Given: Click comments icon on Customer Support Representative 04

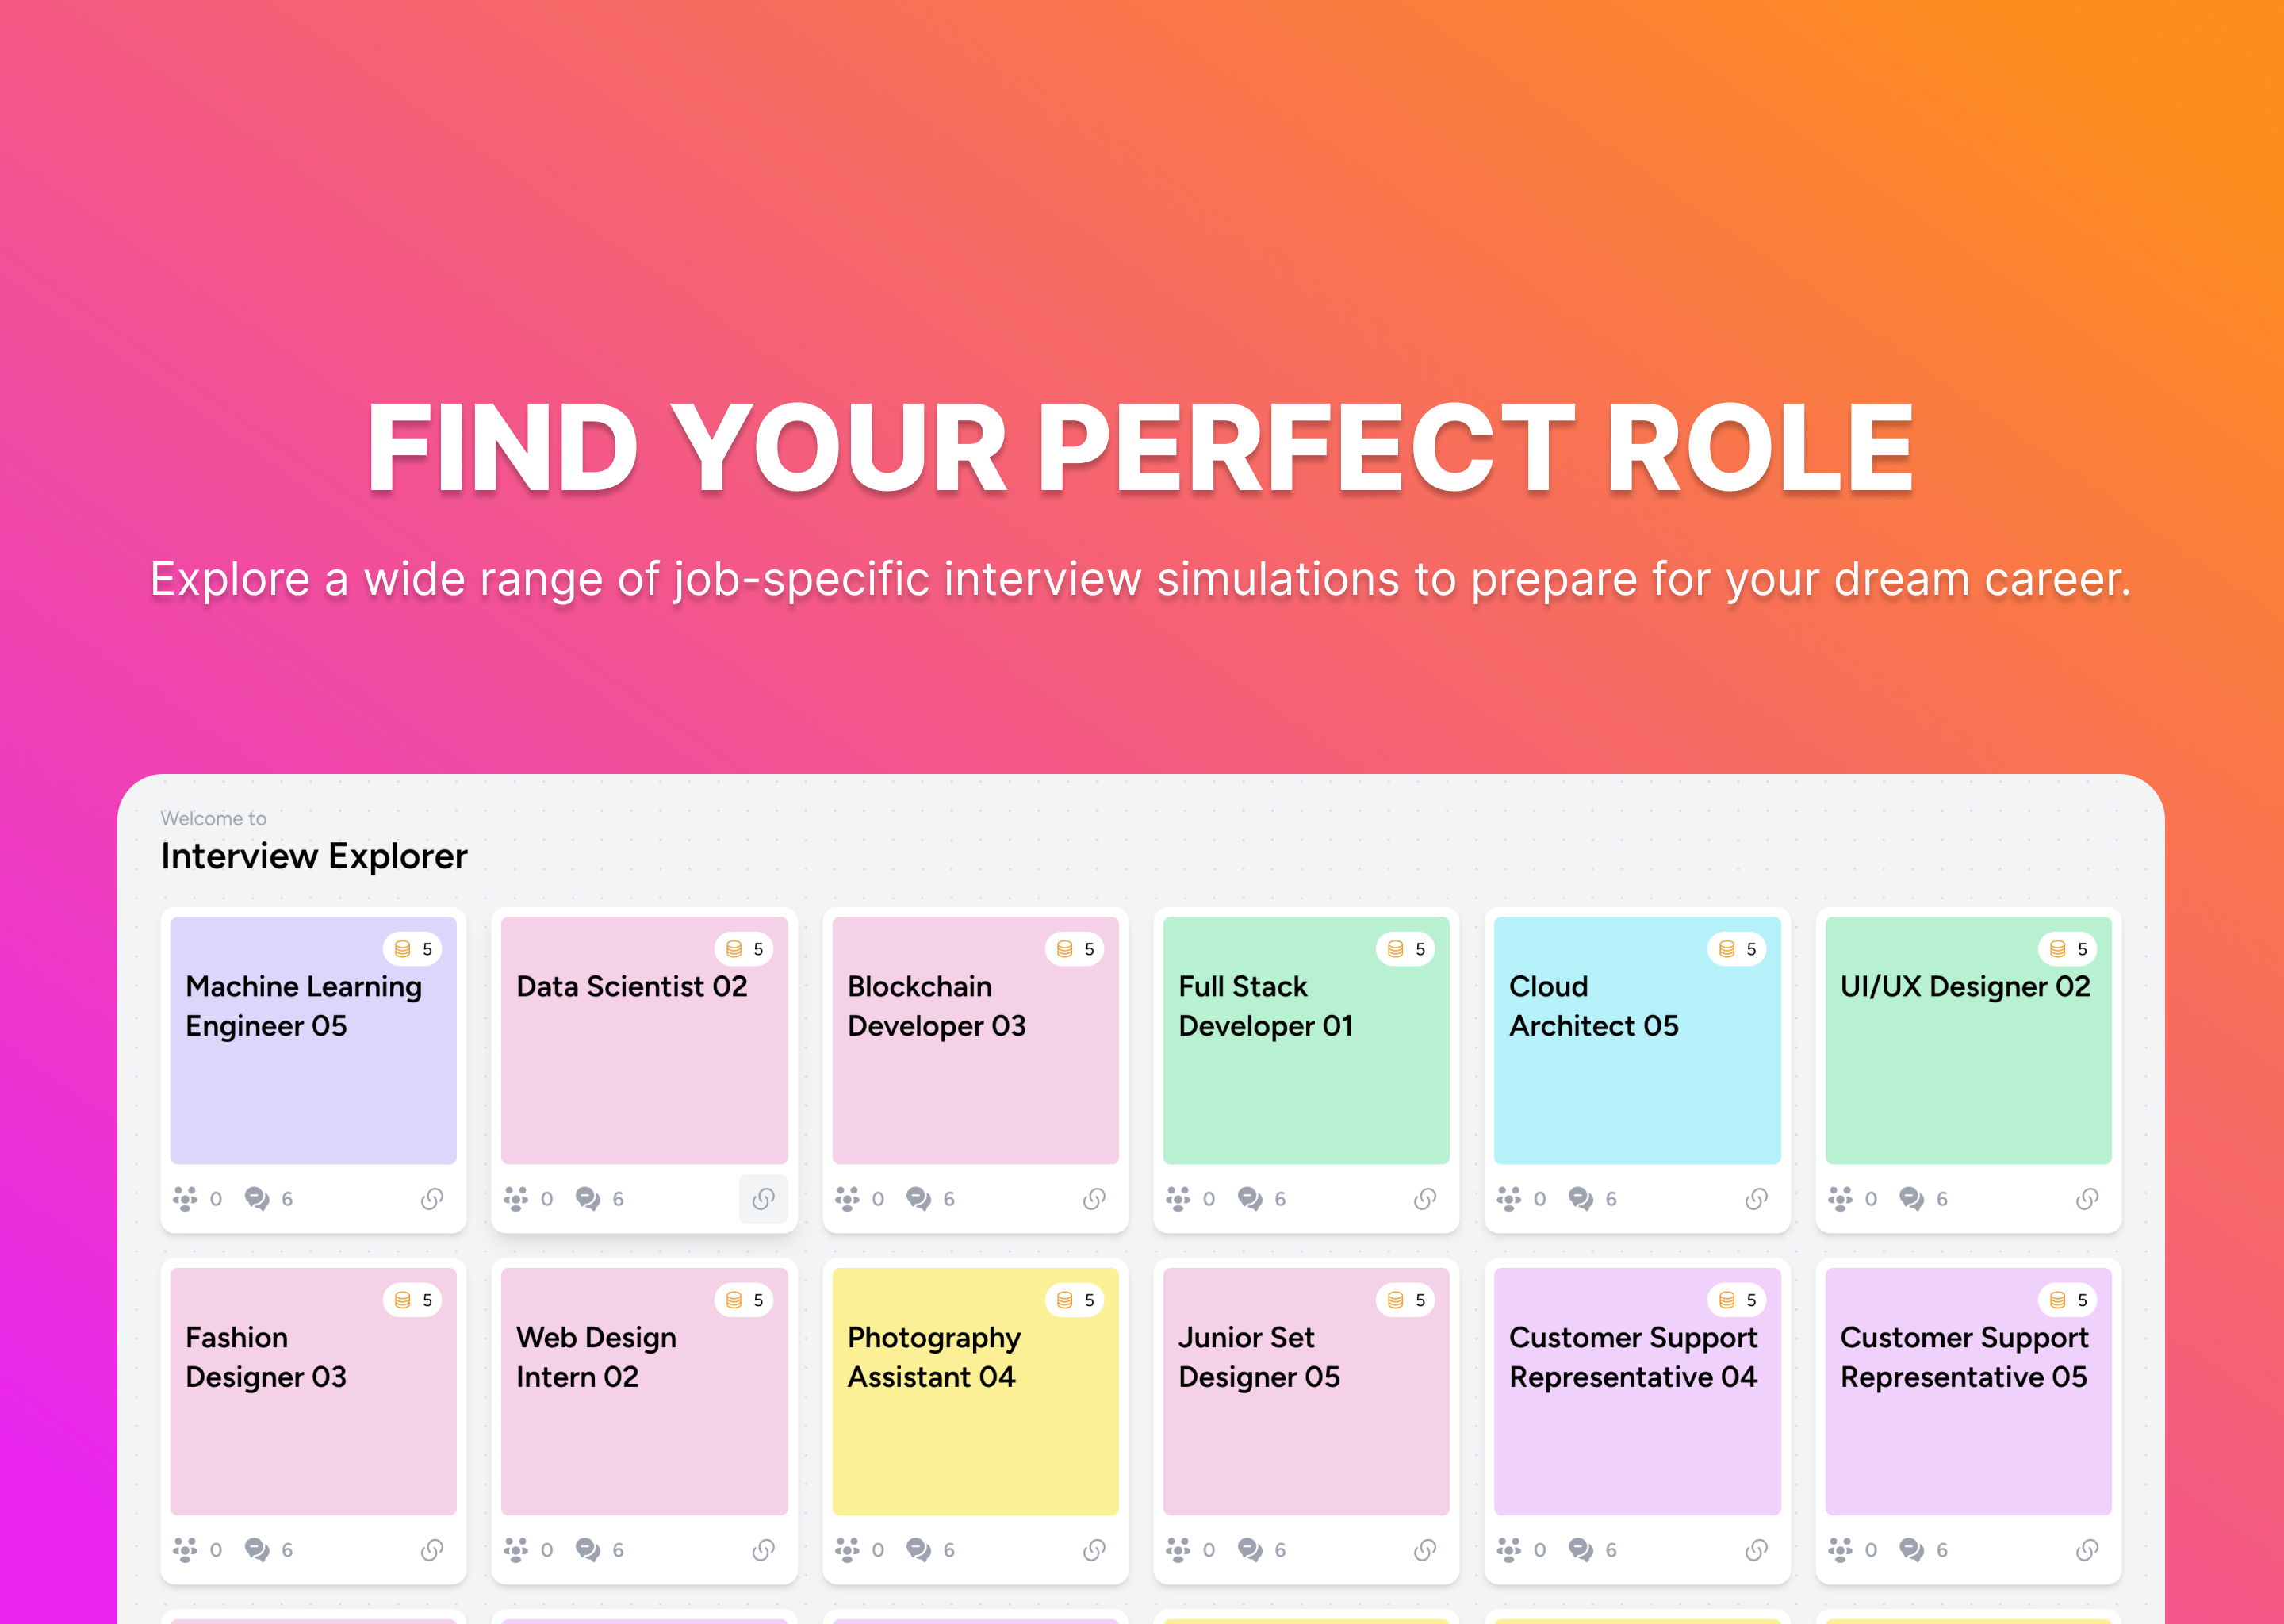Looking at the screenshot, I should [1580, 1549].
